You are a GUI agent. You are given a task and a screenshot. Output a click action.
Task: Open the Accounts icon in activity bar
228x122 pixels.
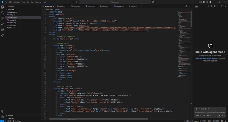2,111
